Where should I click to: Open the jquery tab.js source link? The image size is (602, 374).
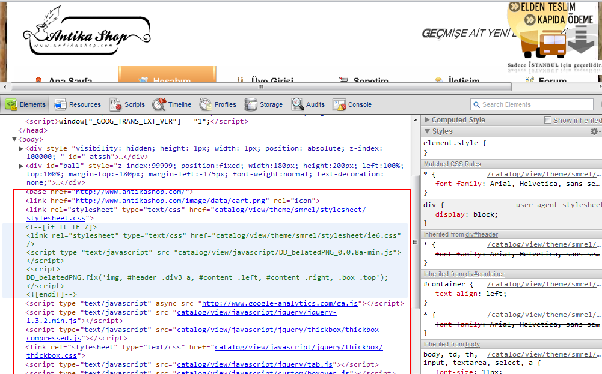tap(254, 364)
